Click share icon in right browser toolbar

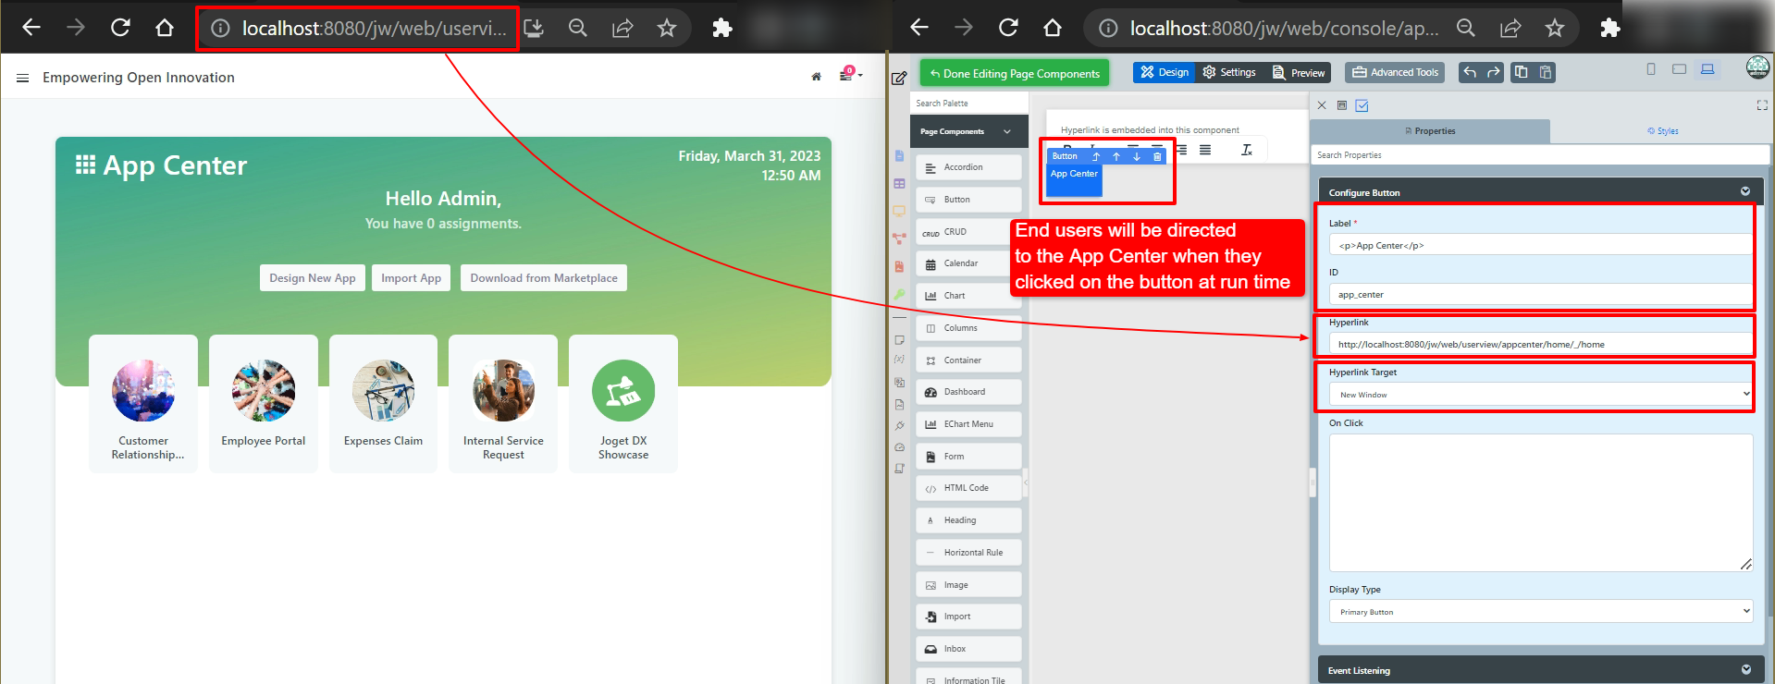pyautogui.click(x=1510, y=29)
